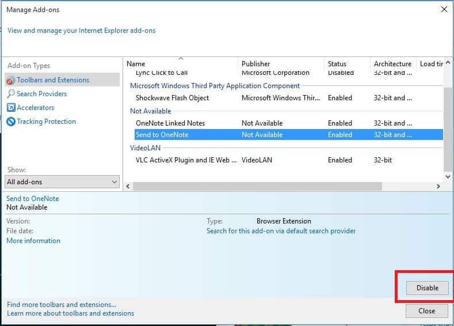Click the vertical scrollbar up arrow
This screenshot has height=326, width=454.
pyautogui.click(x=448, y=62)
